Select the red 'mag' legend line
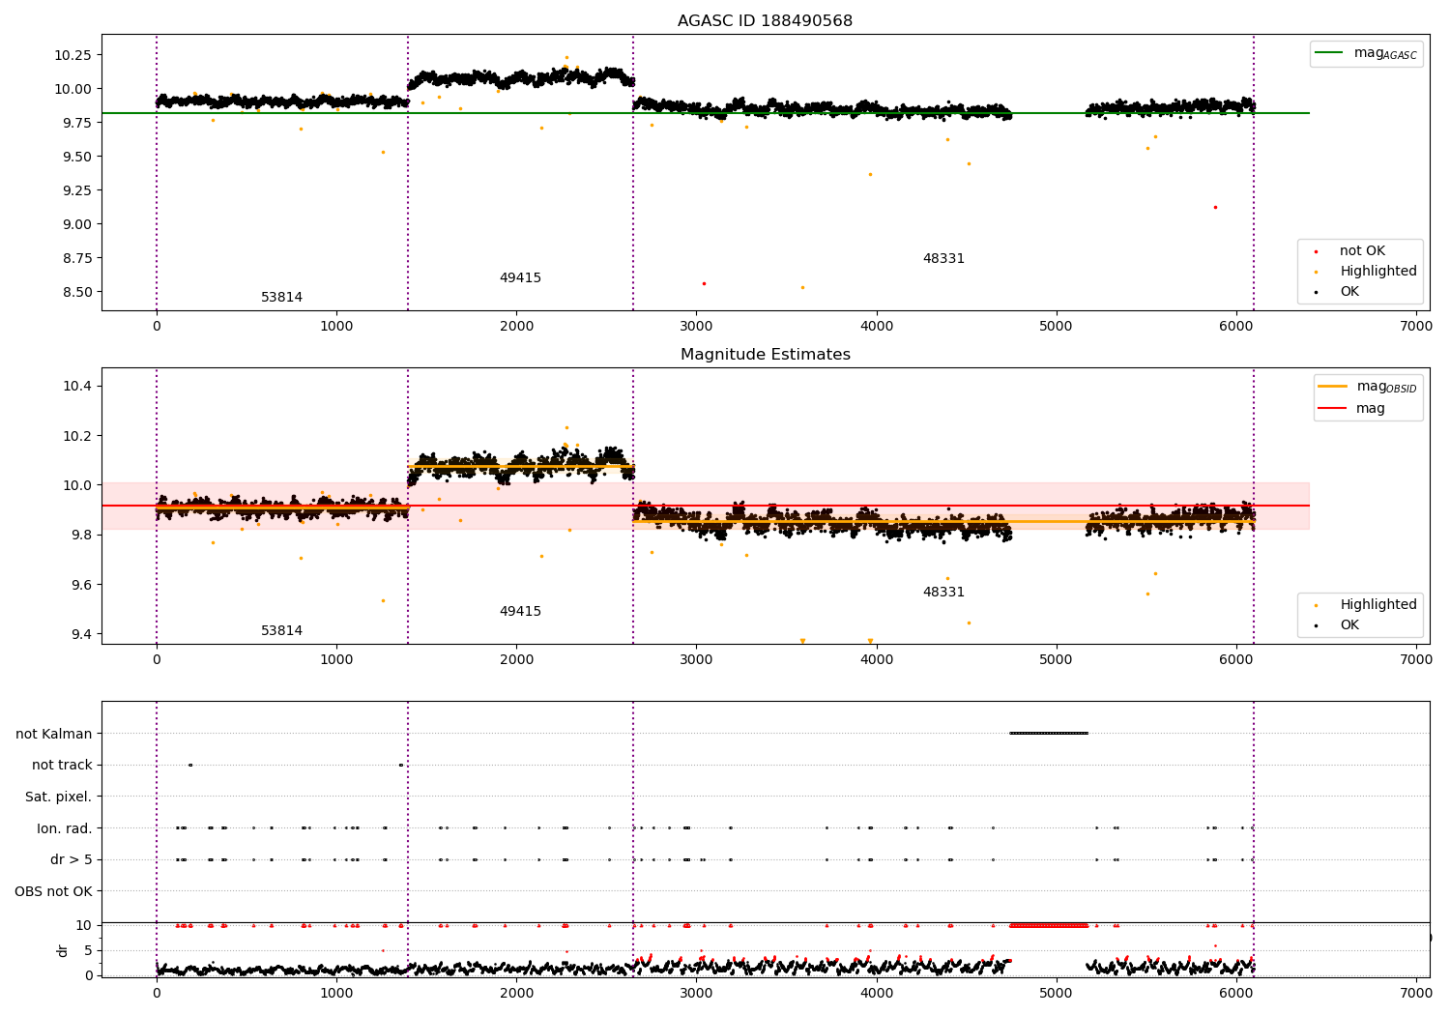1450x1015 pixels. point(1332,409)
